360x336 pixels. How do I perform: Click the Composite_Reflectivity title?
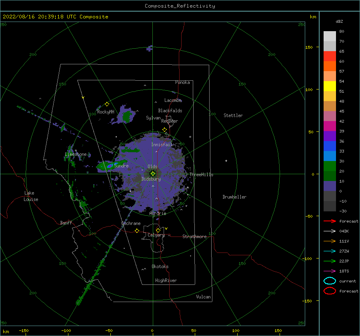point(180,6)
